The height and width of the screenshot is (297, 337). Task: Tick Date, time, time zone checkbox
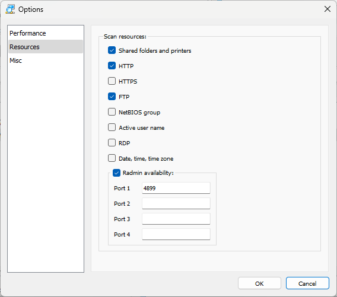112,158
